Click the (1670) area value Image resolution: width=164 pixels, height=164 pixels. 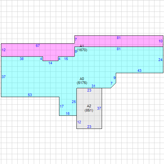click(82, 50)
